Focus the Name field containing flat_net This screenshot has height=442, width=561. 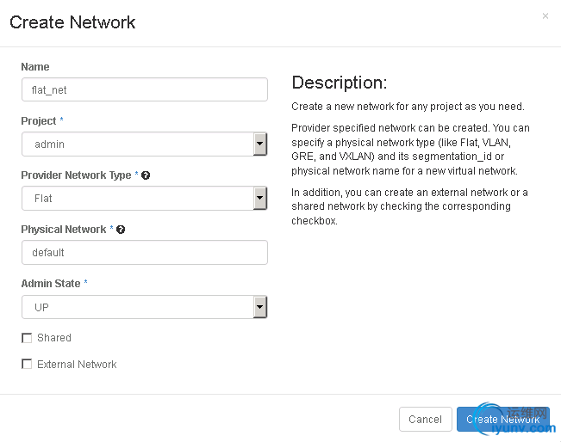pos(144,90)
